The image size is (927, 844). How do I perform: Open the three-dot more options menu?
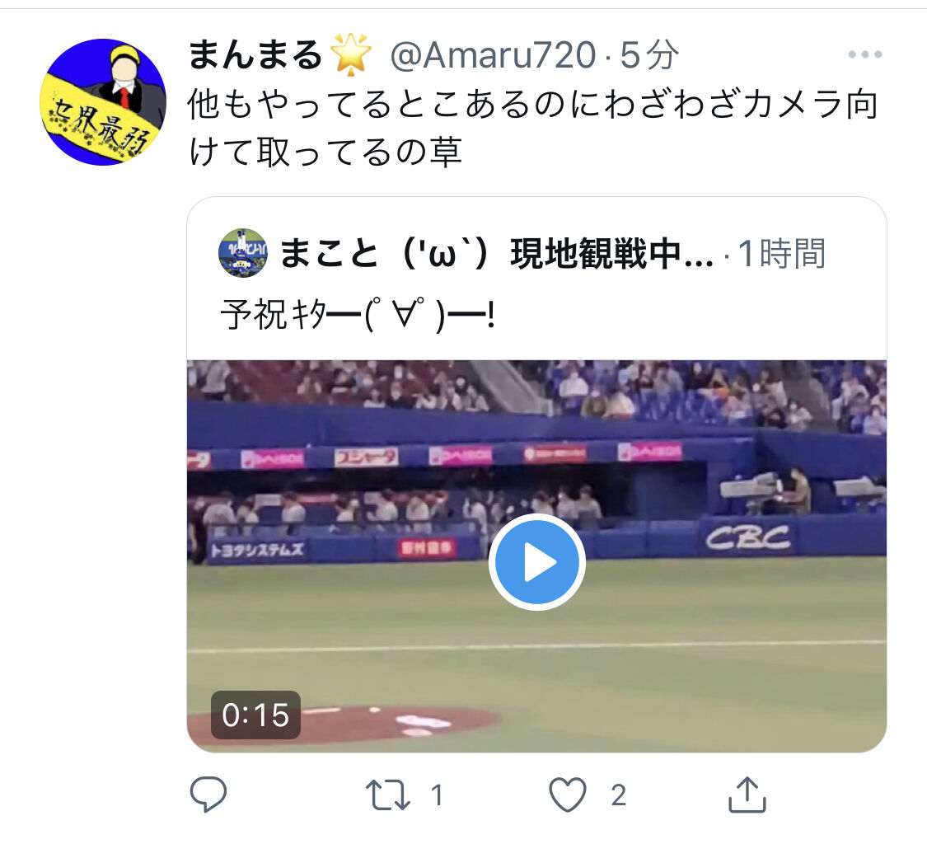click(x=864, y=54)
